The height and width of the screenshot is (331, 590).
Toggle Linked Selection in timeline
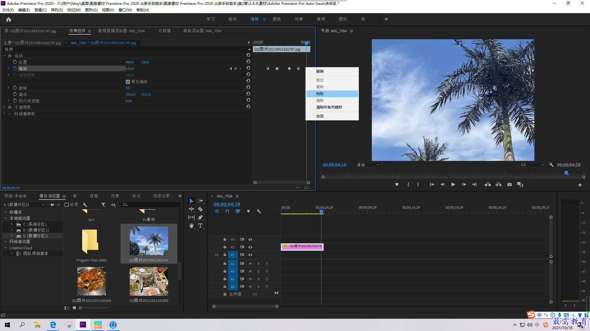[238, 211]
